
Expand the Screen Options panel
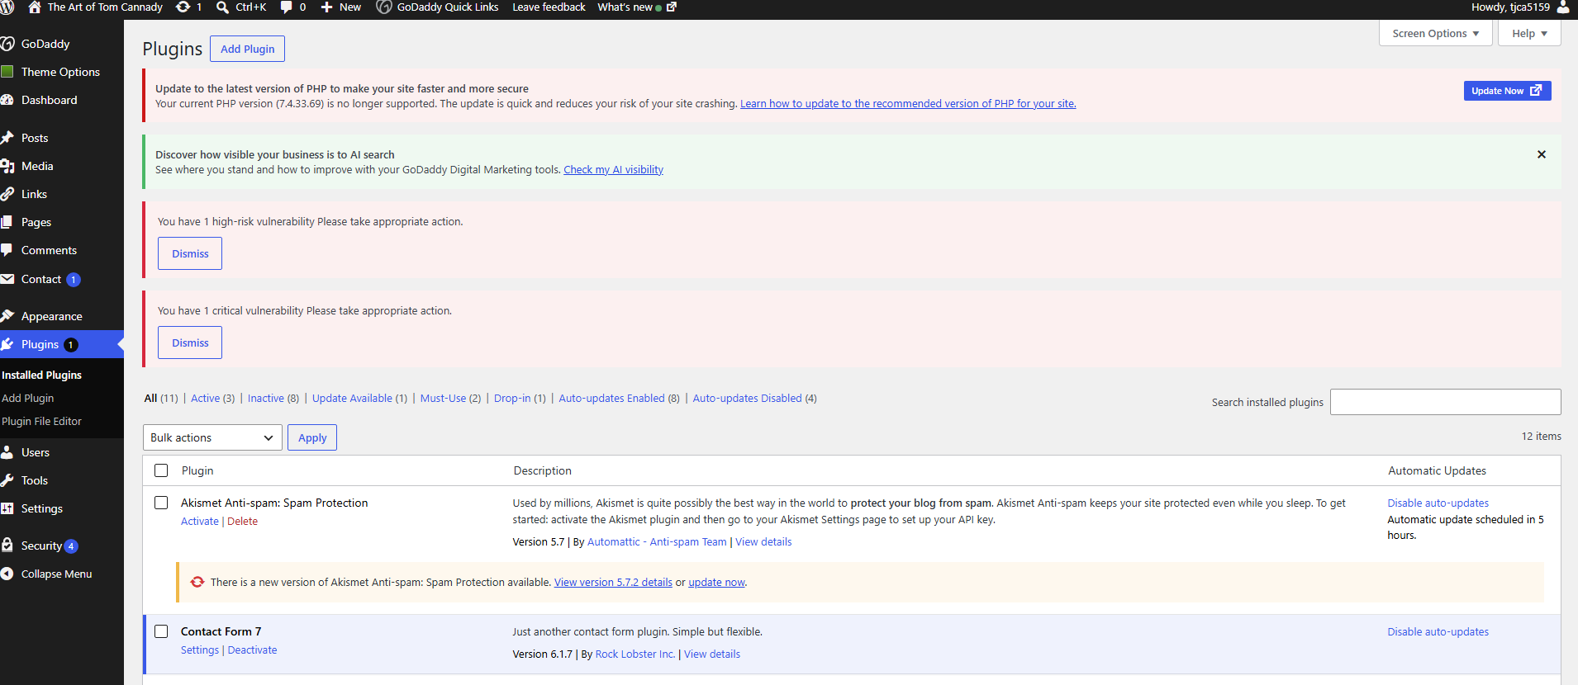(1436, 34)
